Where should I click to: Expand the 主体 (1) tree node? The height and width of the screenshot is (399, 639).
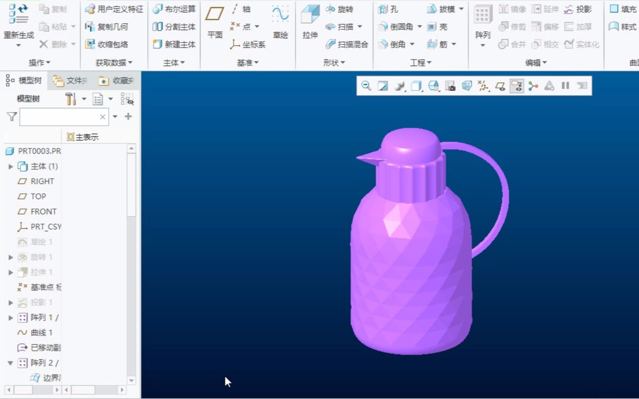coord(11,166)
